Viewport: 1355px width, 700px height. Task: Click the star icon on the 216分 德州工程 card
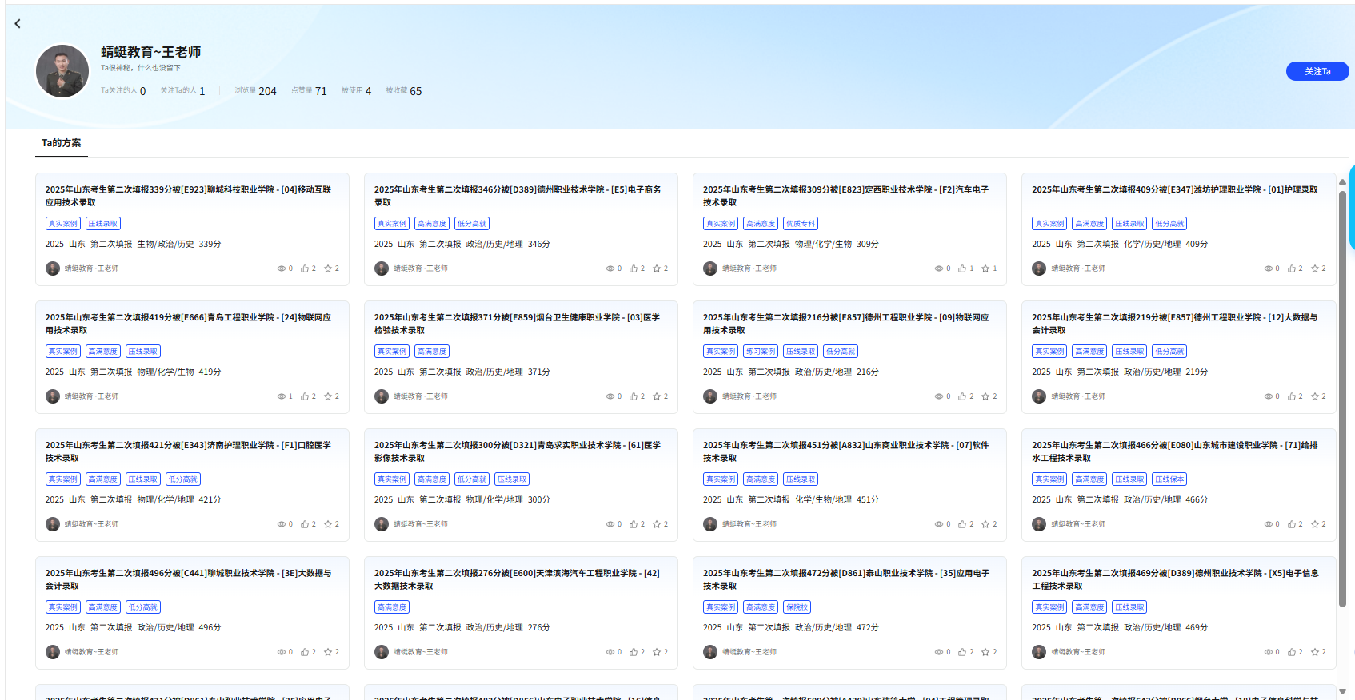tap(985, 396)
